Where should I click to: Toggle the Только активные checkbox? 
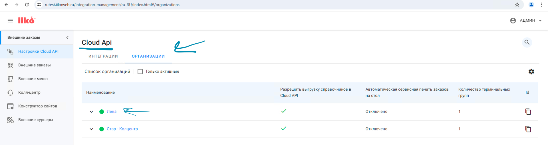point(140,72)
